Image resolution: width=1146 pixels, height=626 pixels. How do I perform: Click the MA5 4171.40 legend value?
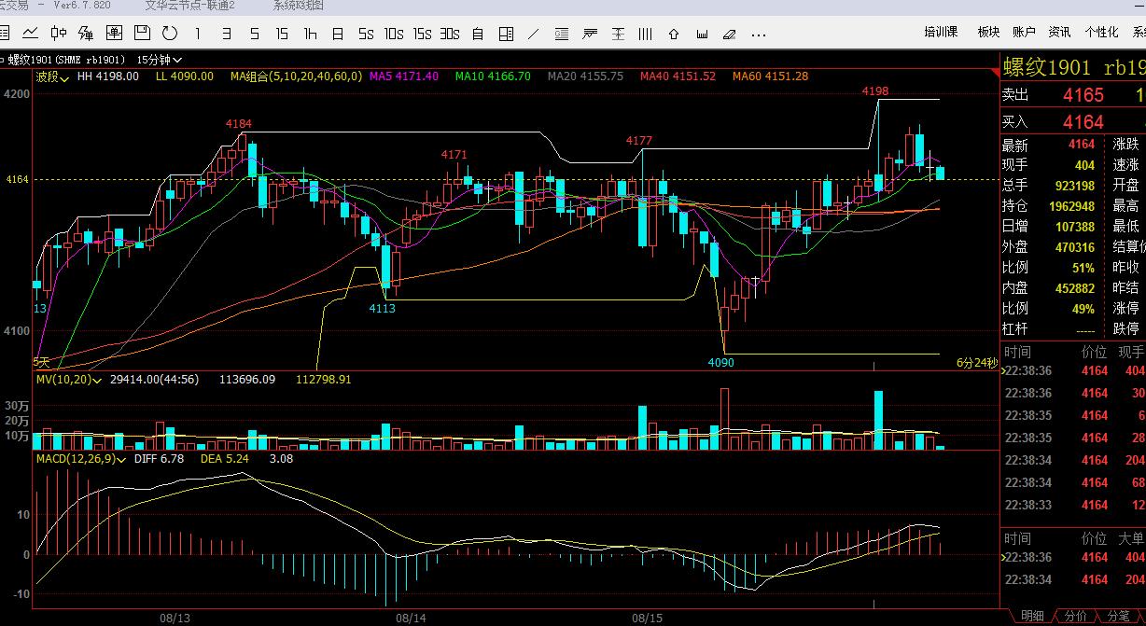404,77
